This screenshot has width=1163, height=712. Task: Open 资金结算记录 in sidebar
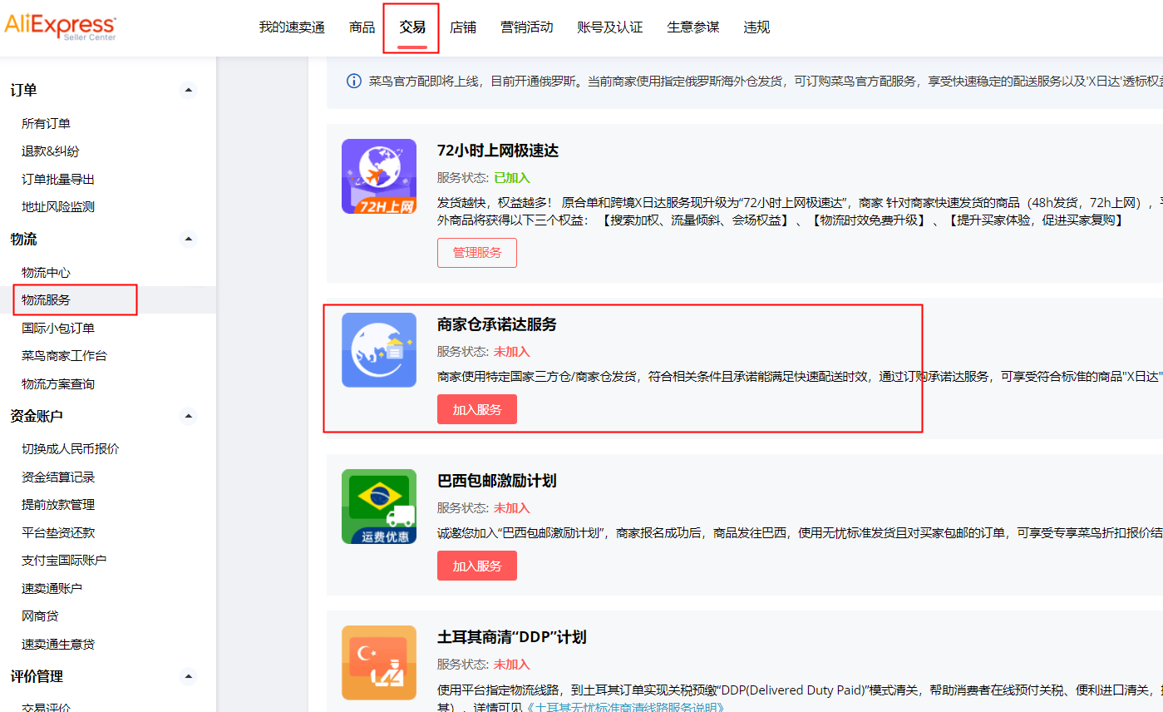58,477
